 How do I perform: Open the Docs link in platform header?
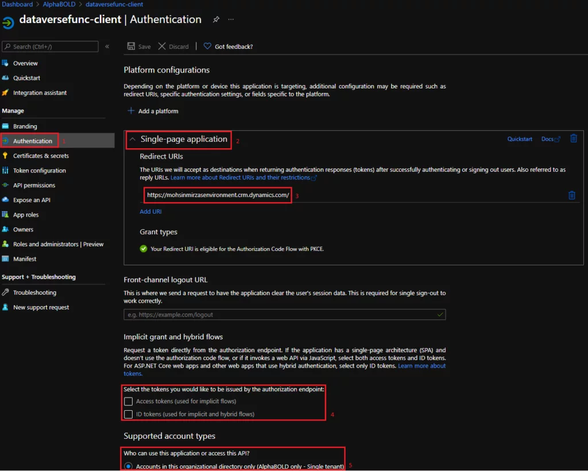coord(551,139)
